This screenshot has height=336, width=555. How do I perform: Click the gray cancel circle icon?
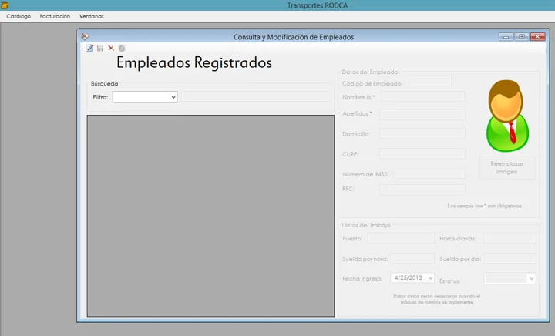coord(122,48)
